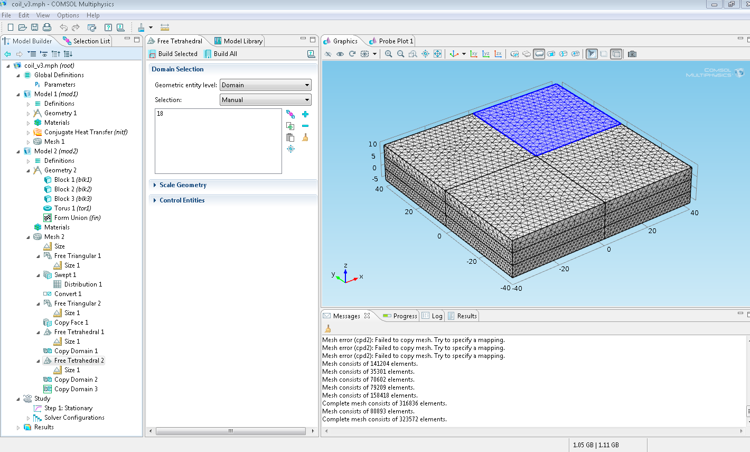Take an image snapshot with the camera icon
Image resolution: width=750 pixels, height=452 pixels.
[632, 54]
